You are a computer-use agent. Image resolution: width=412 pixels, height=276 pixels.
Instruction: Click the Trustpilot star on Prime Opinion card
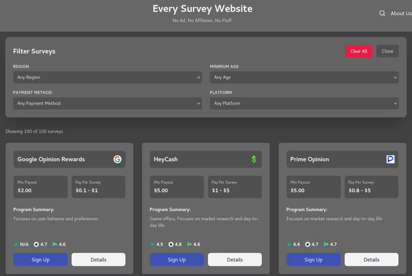click(x=289, y=244)
